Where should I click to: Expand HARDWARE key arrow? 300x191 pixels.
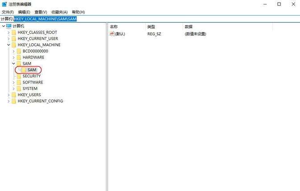[13, 58]
